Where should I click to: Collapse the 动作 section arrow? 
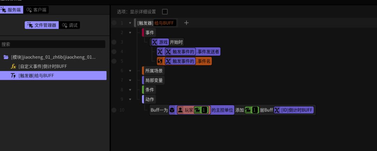130,99
